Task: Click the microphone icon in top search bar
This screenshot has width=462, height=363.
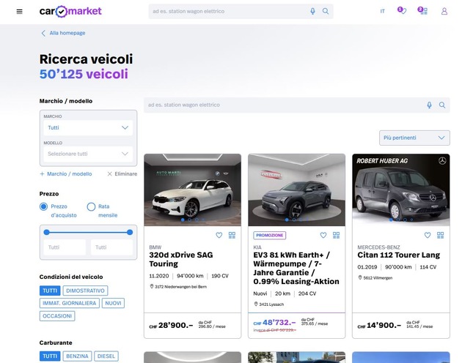Action: pos(312,12)
